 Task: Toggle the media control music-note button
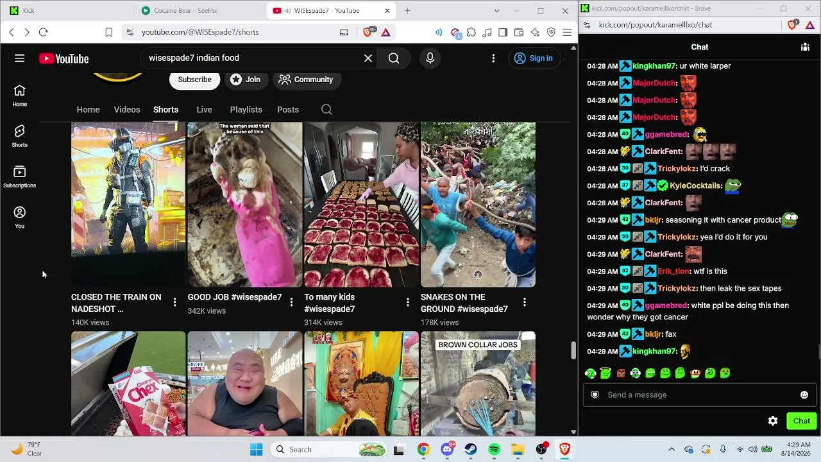pos(487,32)
